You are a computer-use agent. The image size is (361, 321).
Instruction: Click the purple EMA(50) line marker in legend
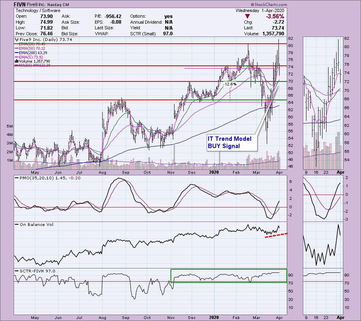pyautogui.click(x=16, y=49)
